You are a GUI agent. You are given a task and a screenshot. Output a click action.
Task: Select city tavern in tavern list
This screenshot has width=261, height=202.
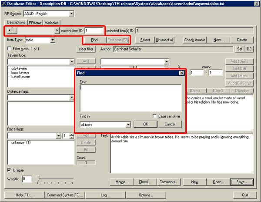coord(20,69)
